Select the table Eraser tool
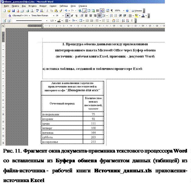 tap(9, 21)
